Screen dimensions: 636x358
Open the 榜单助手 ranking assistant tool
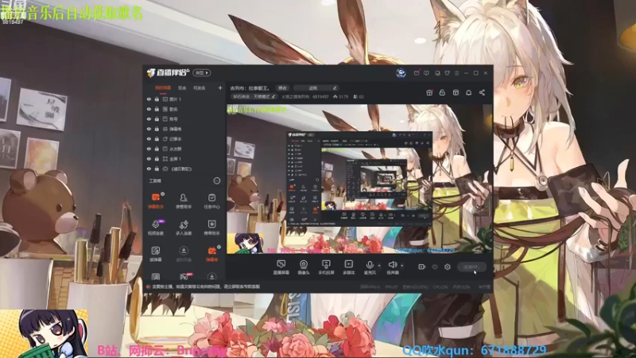click(x=211, y=228)
